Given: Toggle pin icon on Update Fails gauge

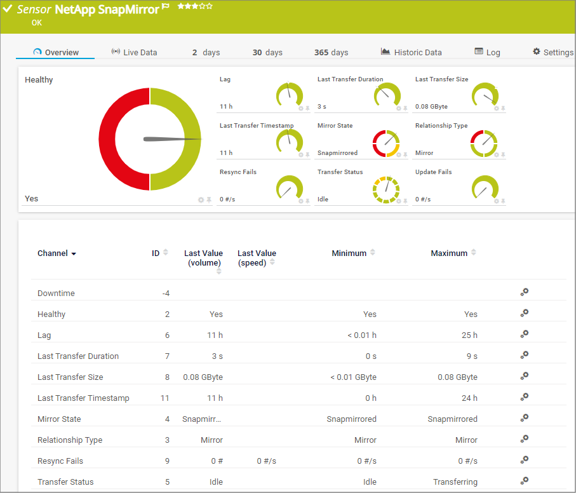Looking at the screenshot, I should point(504,201).
